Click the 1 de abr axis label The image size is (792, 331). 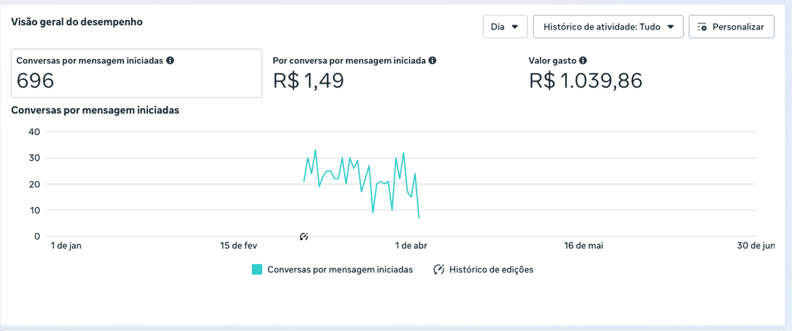(x=411, y=246)
